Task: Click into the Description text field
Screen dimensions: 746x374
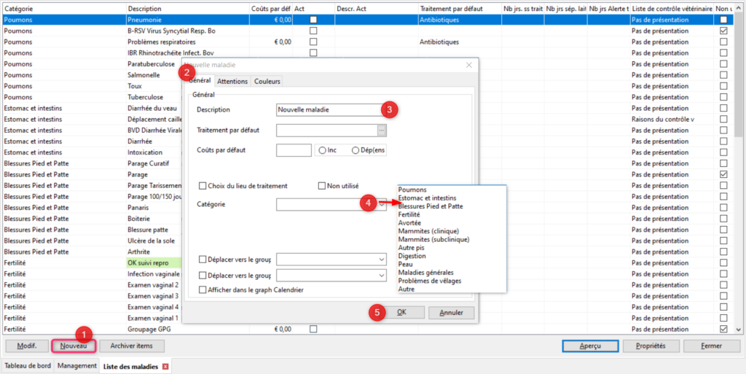Action: pyautogui.click(x=329, y=110)
